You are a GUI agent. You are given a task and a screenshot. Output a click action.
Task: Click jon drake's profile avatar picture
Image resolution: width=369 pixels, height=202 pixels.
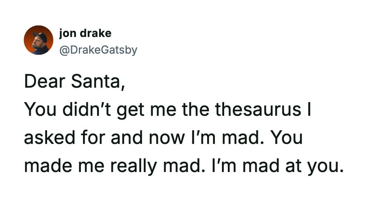pyautogui.click(x=39, y=40)
